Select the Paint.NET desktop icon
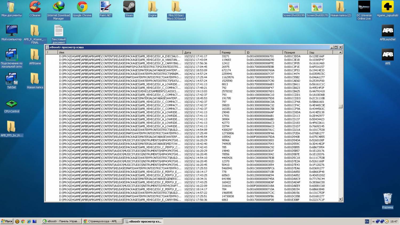Screen dimensions: 400x225 coord(106,7)
